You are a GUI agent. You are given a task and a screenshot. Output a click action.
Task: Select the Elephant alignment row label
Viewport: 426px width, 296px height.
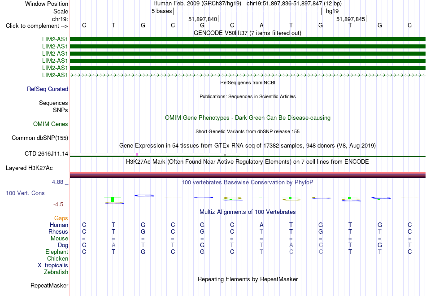[x=57, y=252]
